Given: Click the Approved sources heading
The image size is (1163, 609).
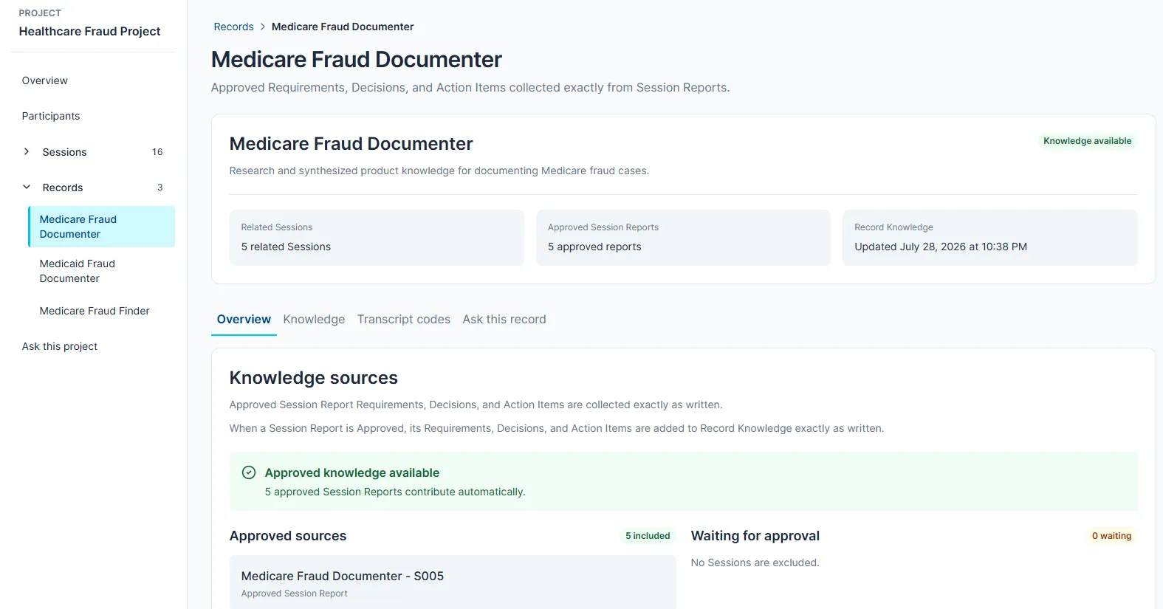Looking at the screenshot, I should 288,536.
